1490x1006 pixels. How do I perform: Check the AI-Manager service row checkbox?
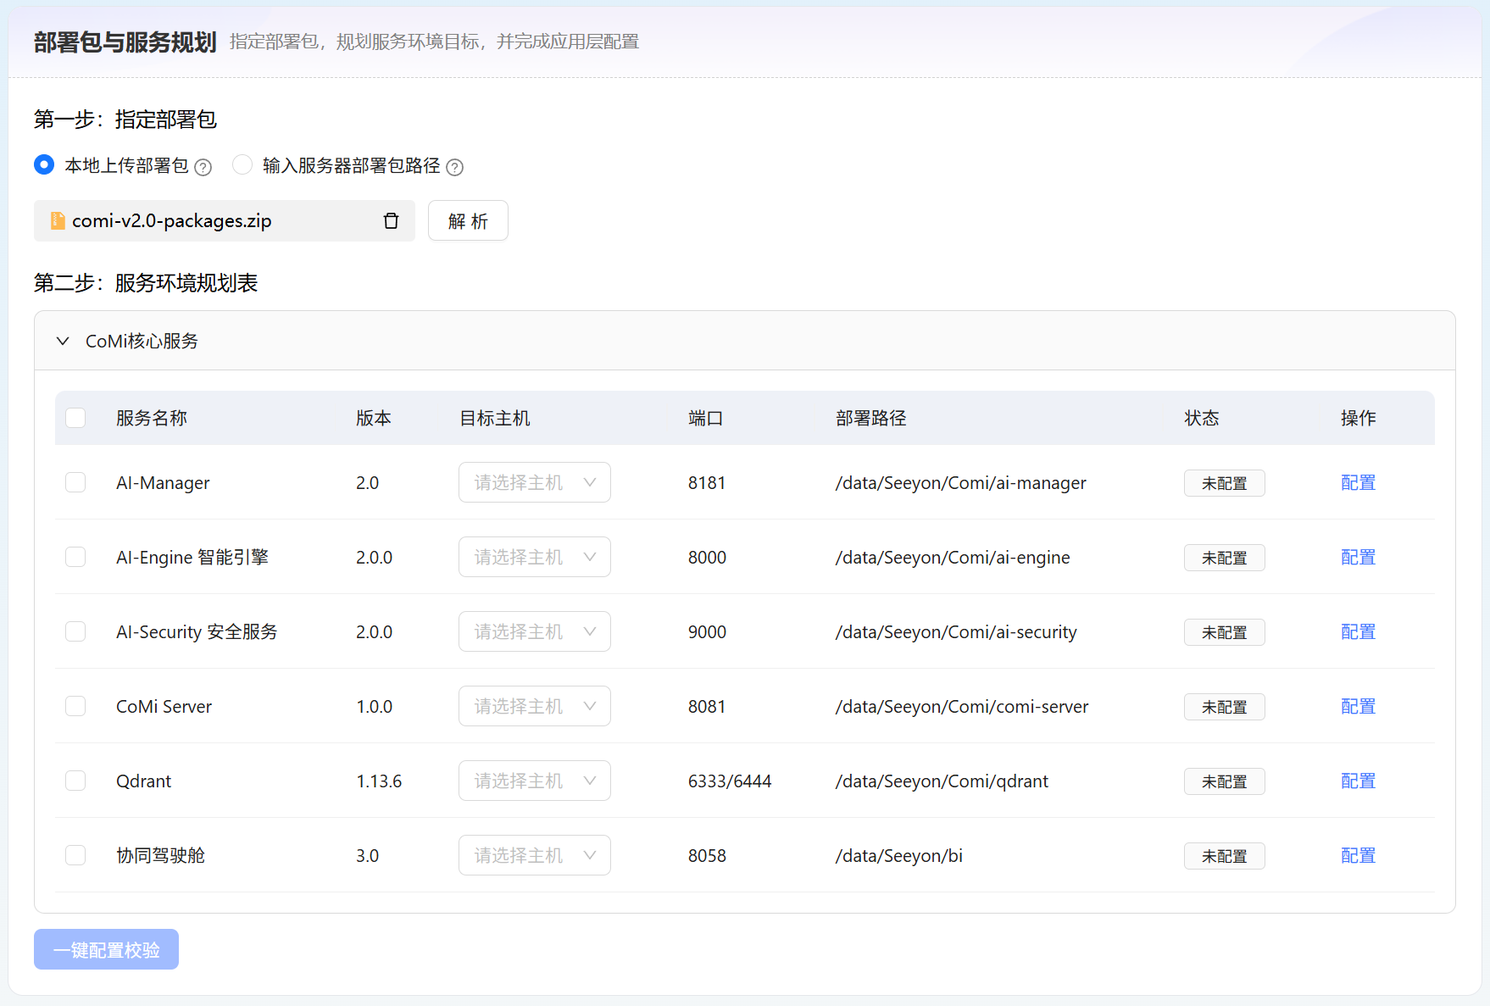click(75, 482)
